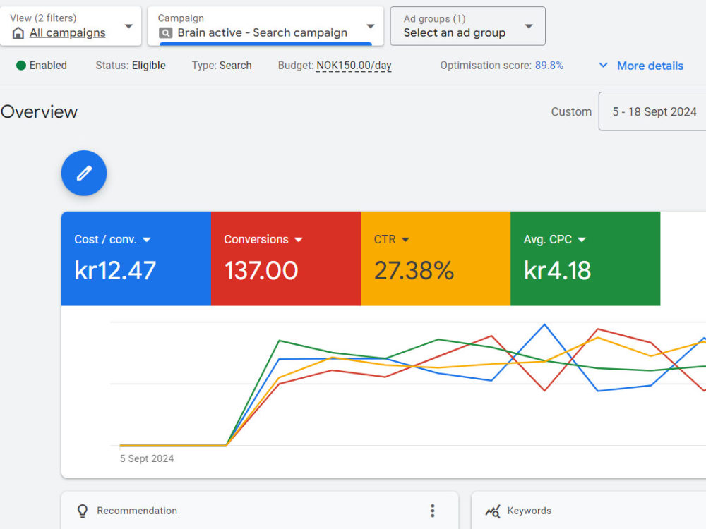Image resolution: width=706 pixels, height=529 pixels.
Task: Expand the Conversions metric dropdown
Action: [299, 240]
